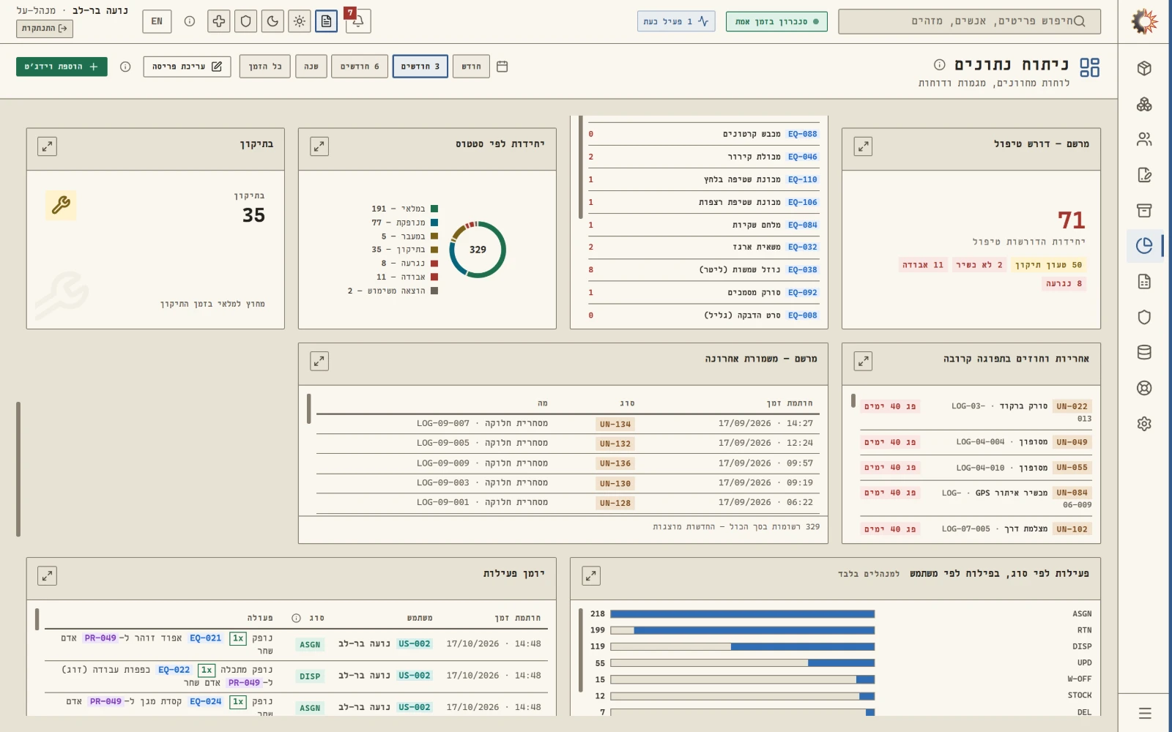1172x732 pixels.
Task: Expand the in-repair 35 widget
Action: 48,146
